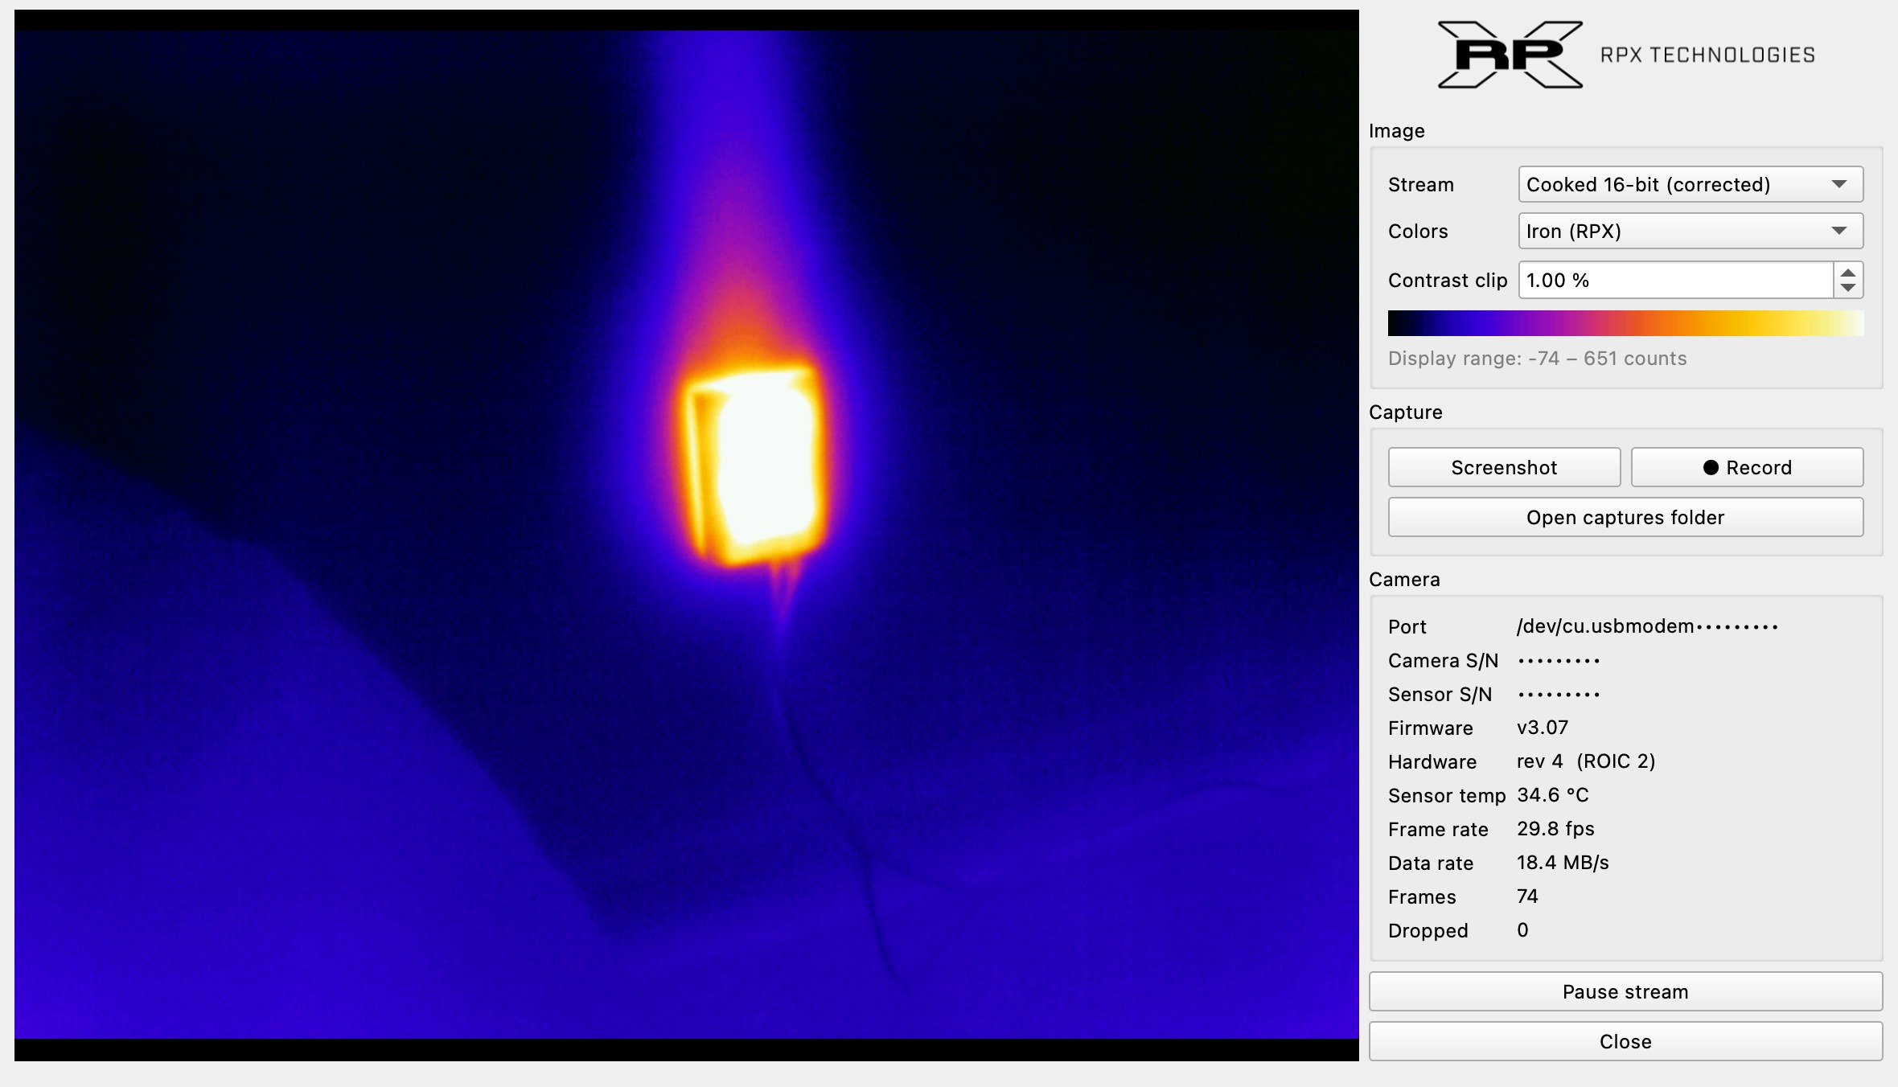Click the Frame rate value 29.8 fps
Screen dimensions: 1898x1087
coord(1555,829)
